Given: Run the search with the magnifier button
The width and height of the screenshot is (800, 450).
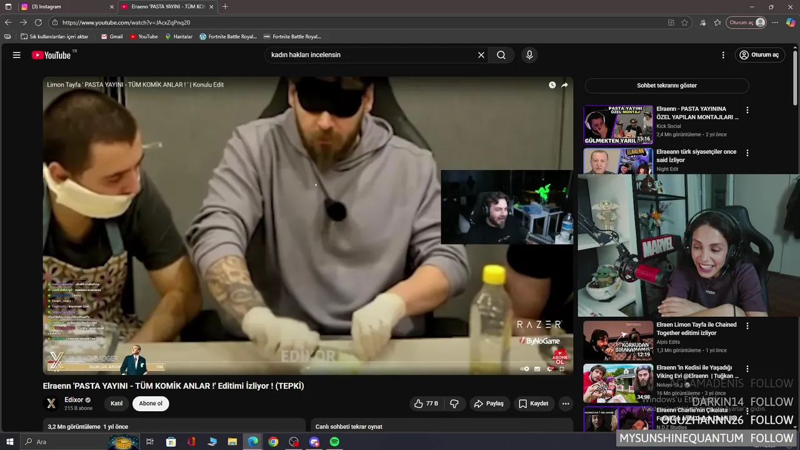Looking at the screenshot, I should pyautogui.click(x=501, y=55).
